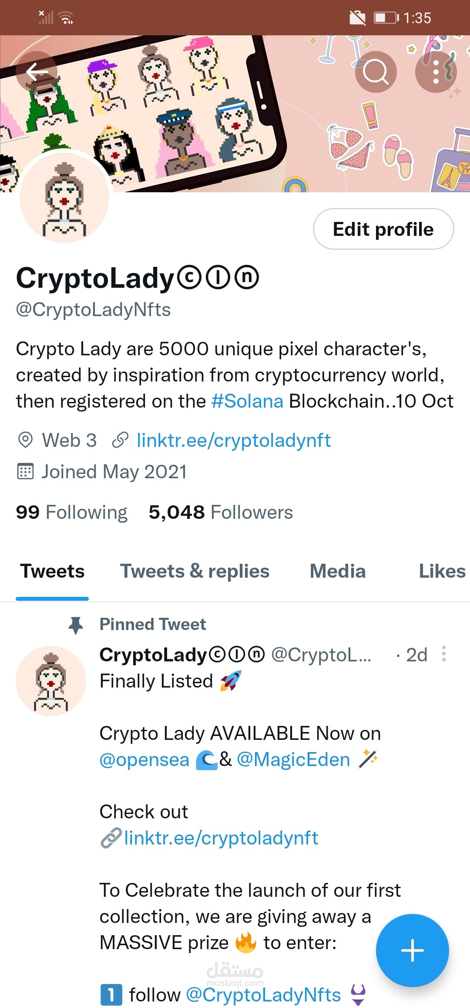Click the Edit profile button
470x1008 pixels.
383,229
